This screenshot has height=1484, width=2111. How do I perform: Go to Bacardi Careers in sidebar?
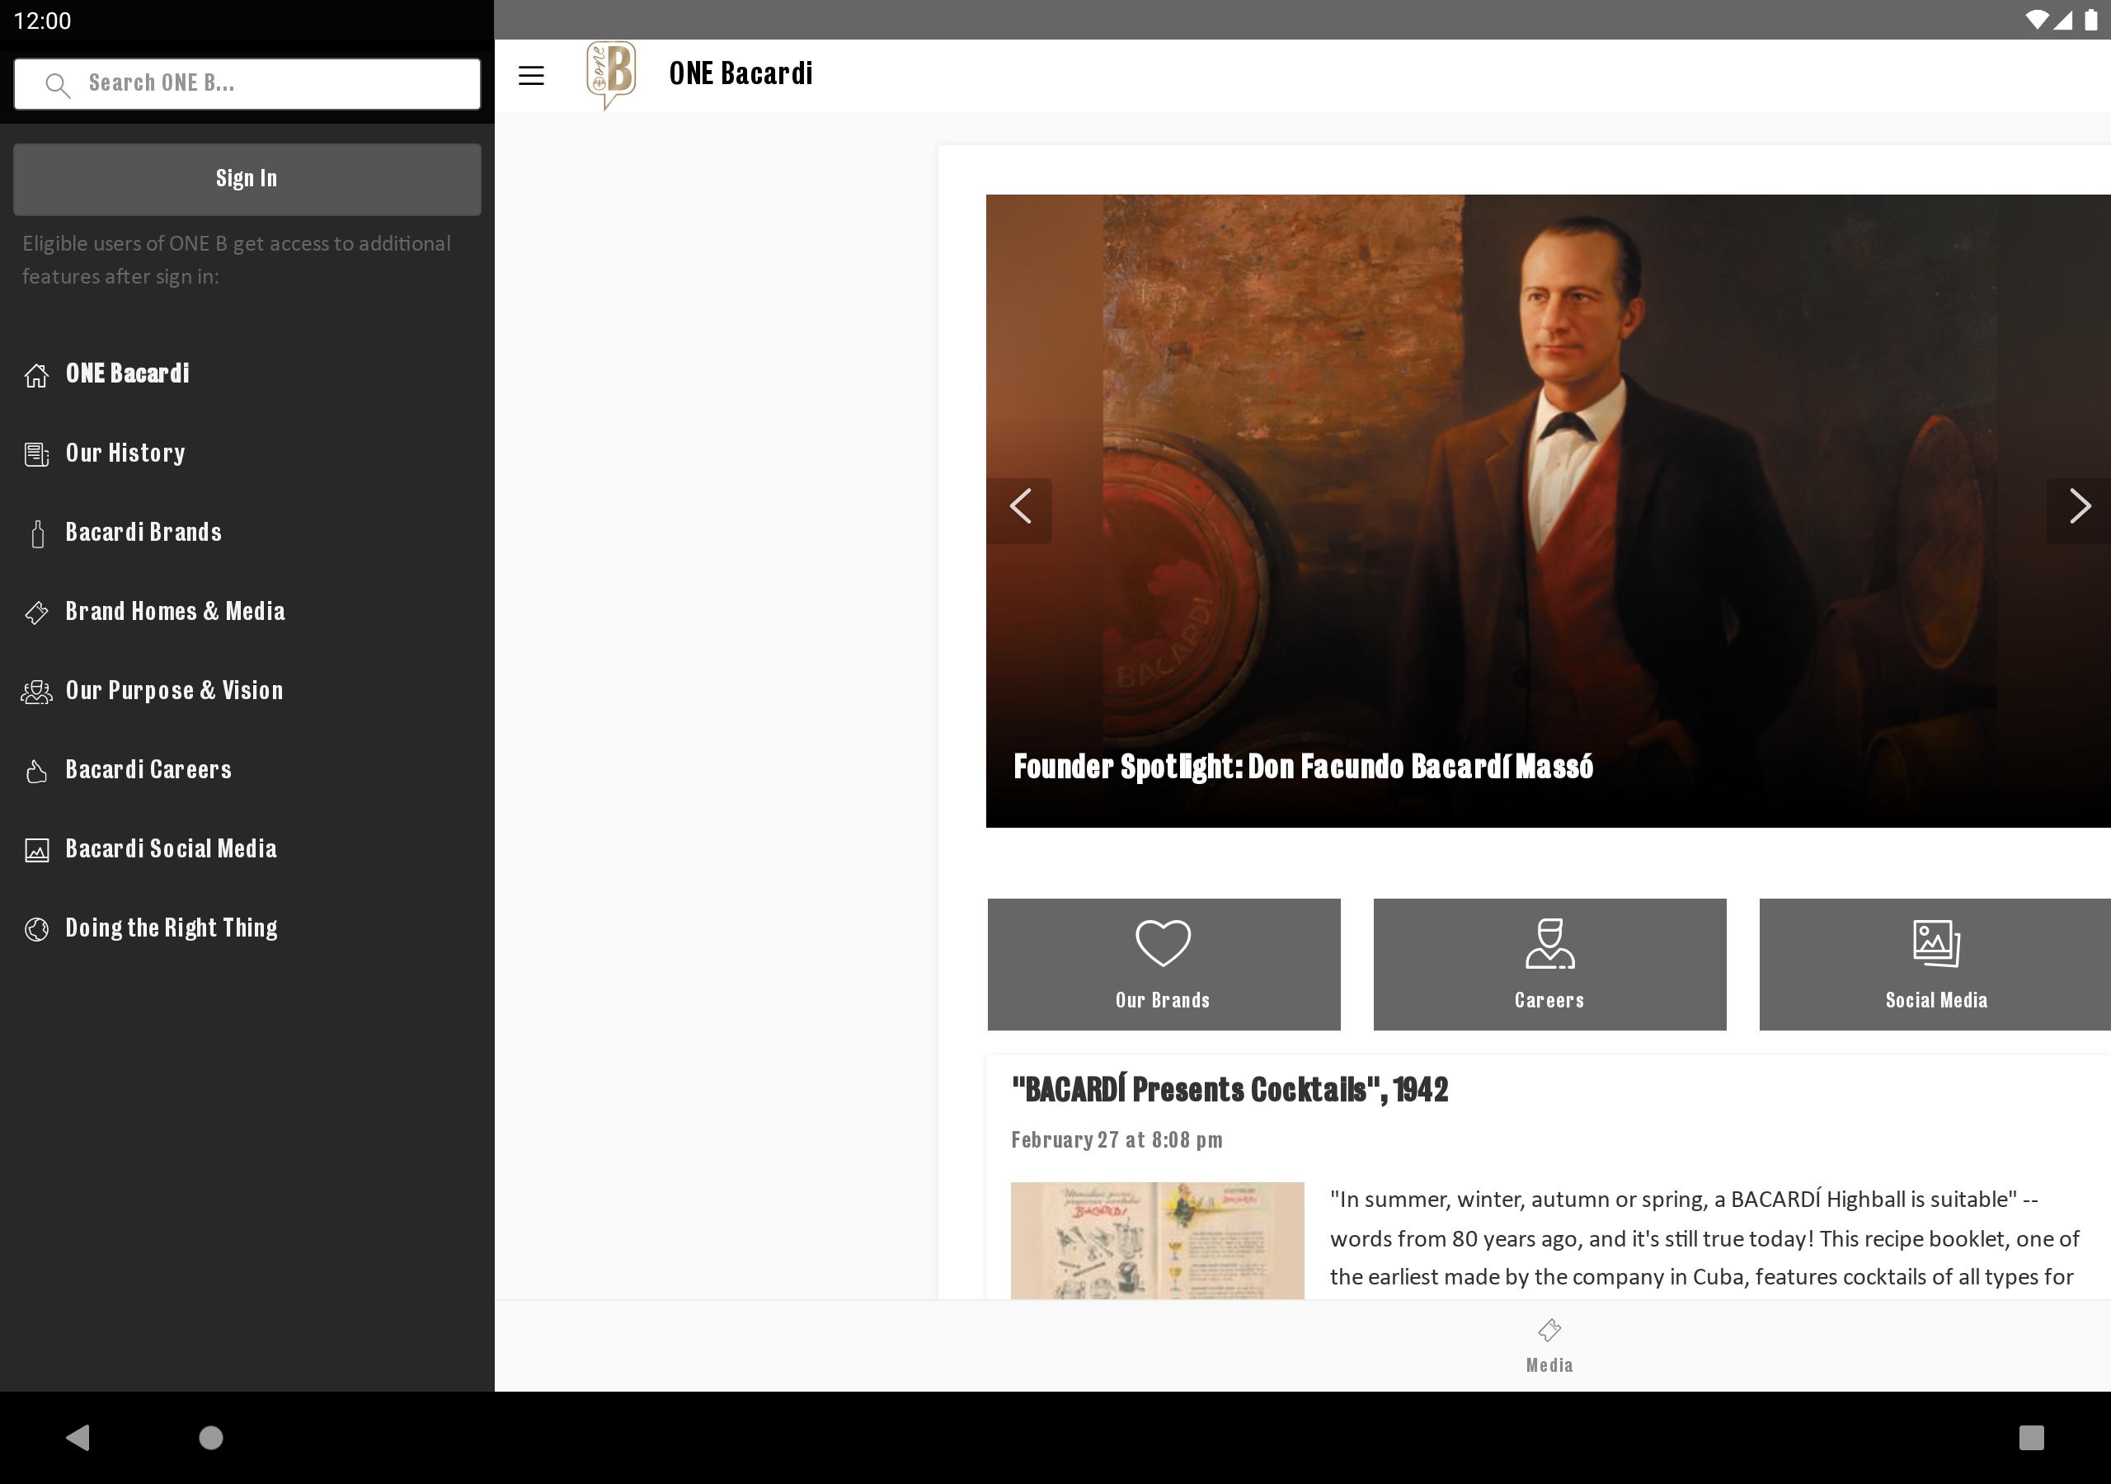click(148, 769)
